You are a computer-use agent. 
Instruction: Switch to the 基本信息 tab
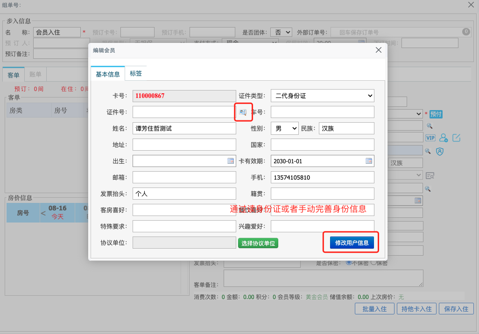(108, 74)
